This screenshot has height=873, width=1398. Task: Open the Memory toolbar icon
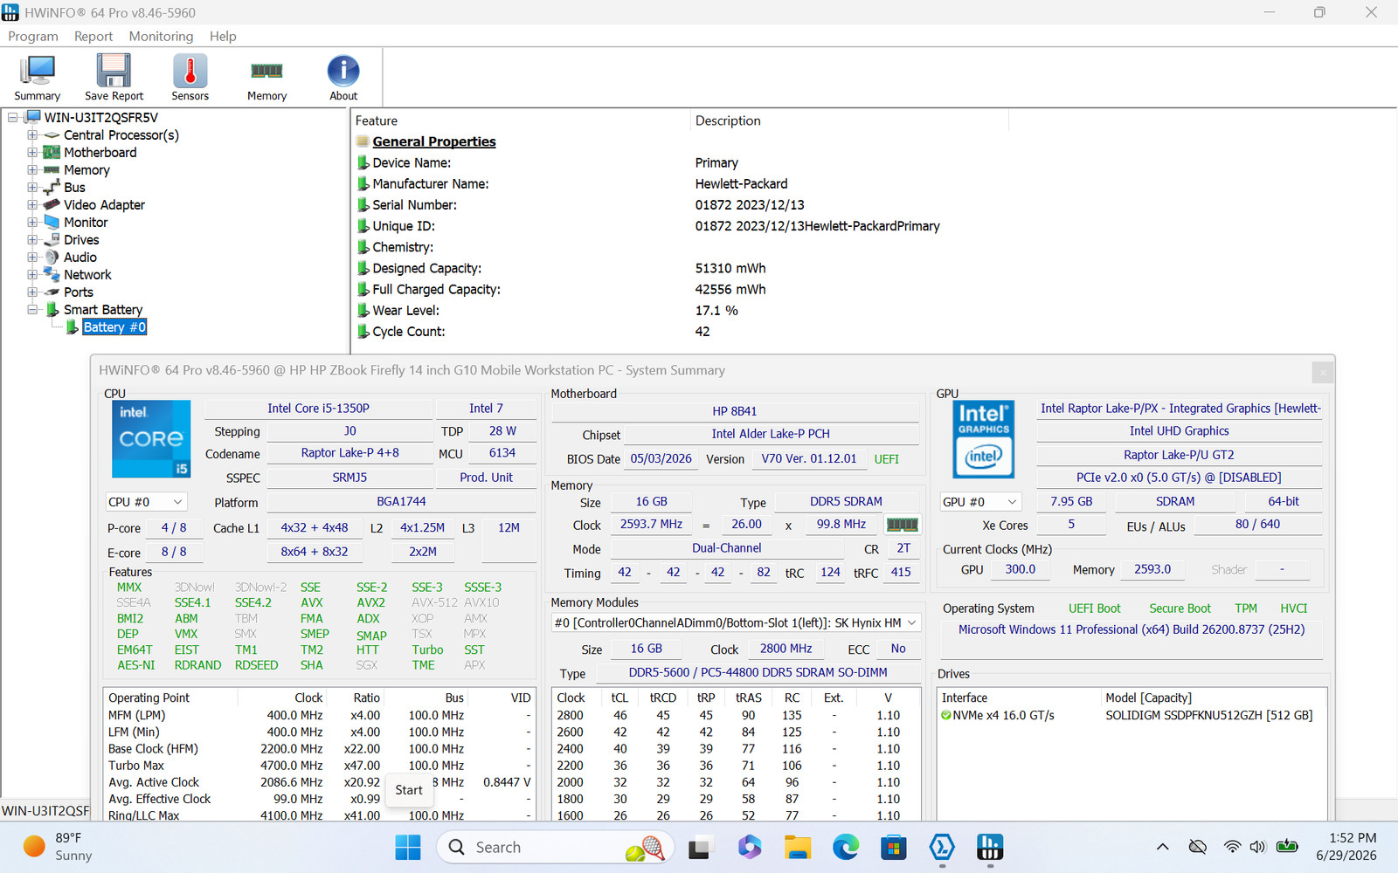coord(266,78)
